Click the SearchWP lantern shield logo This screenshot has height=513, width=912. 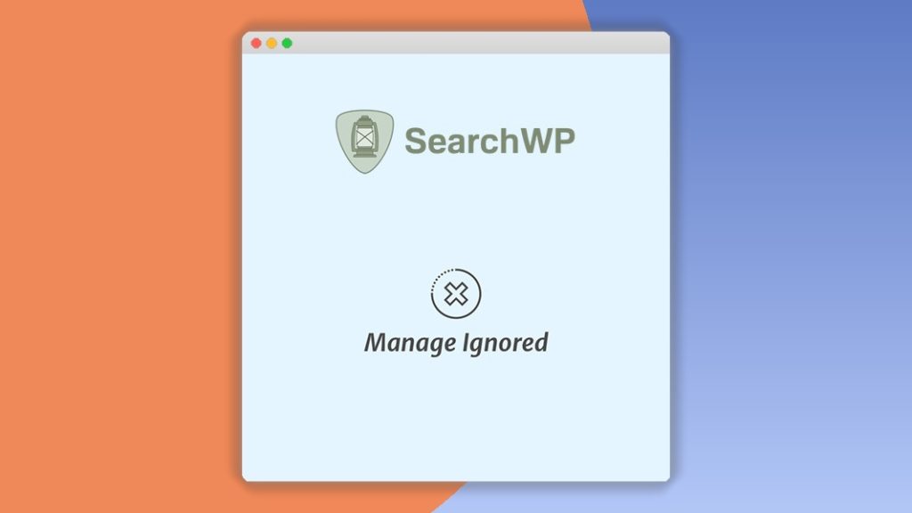coord(364,142)
